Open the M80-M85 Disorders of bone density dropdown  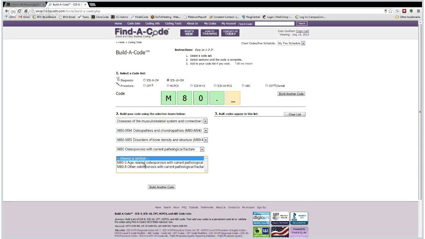[x=162, y=140]
